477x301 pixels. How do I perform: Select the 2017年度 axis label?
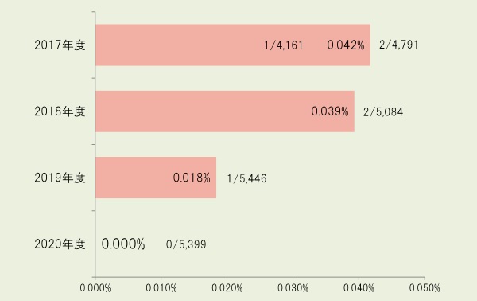pyautogui.click(x=60, y=45)
